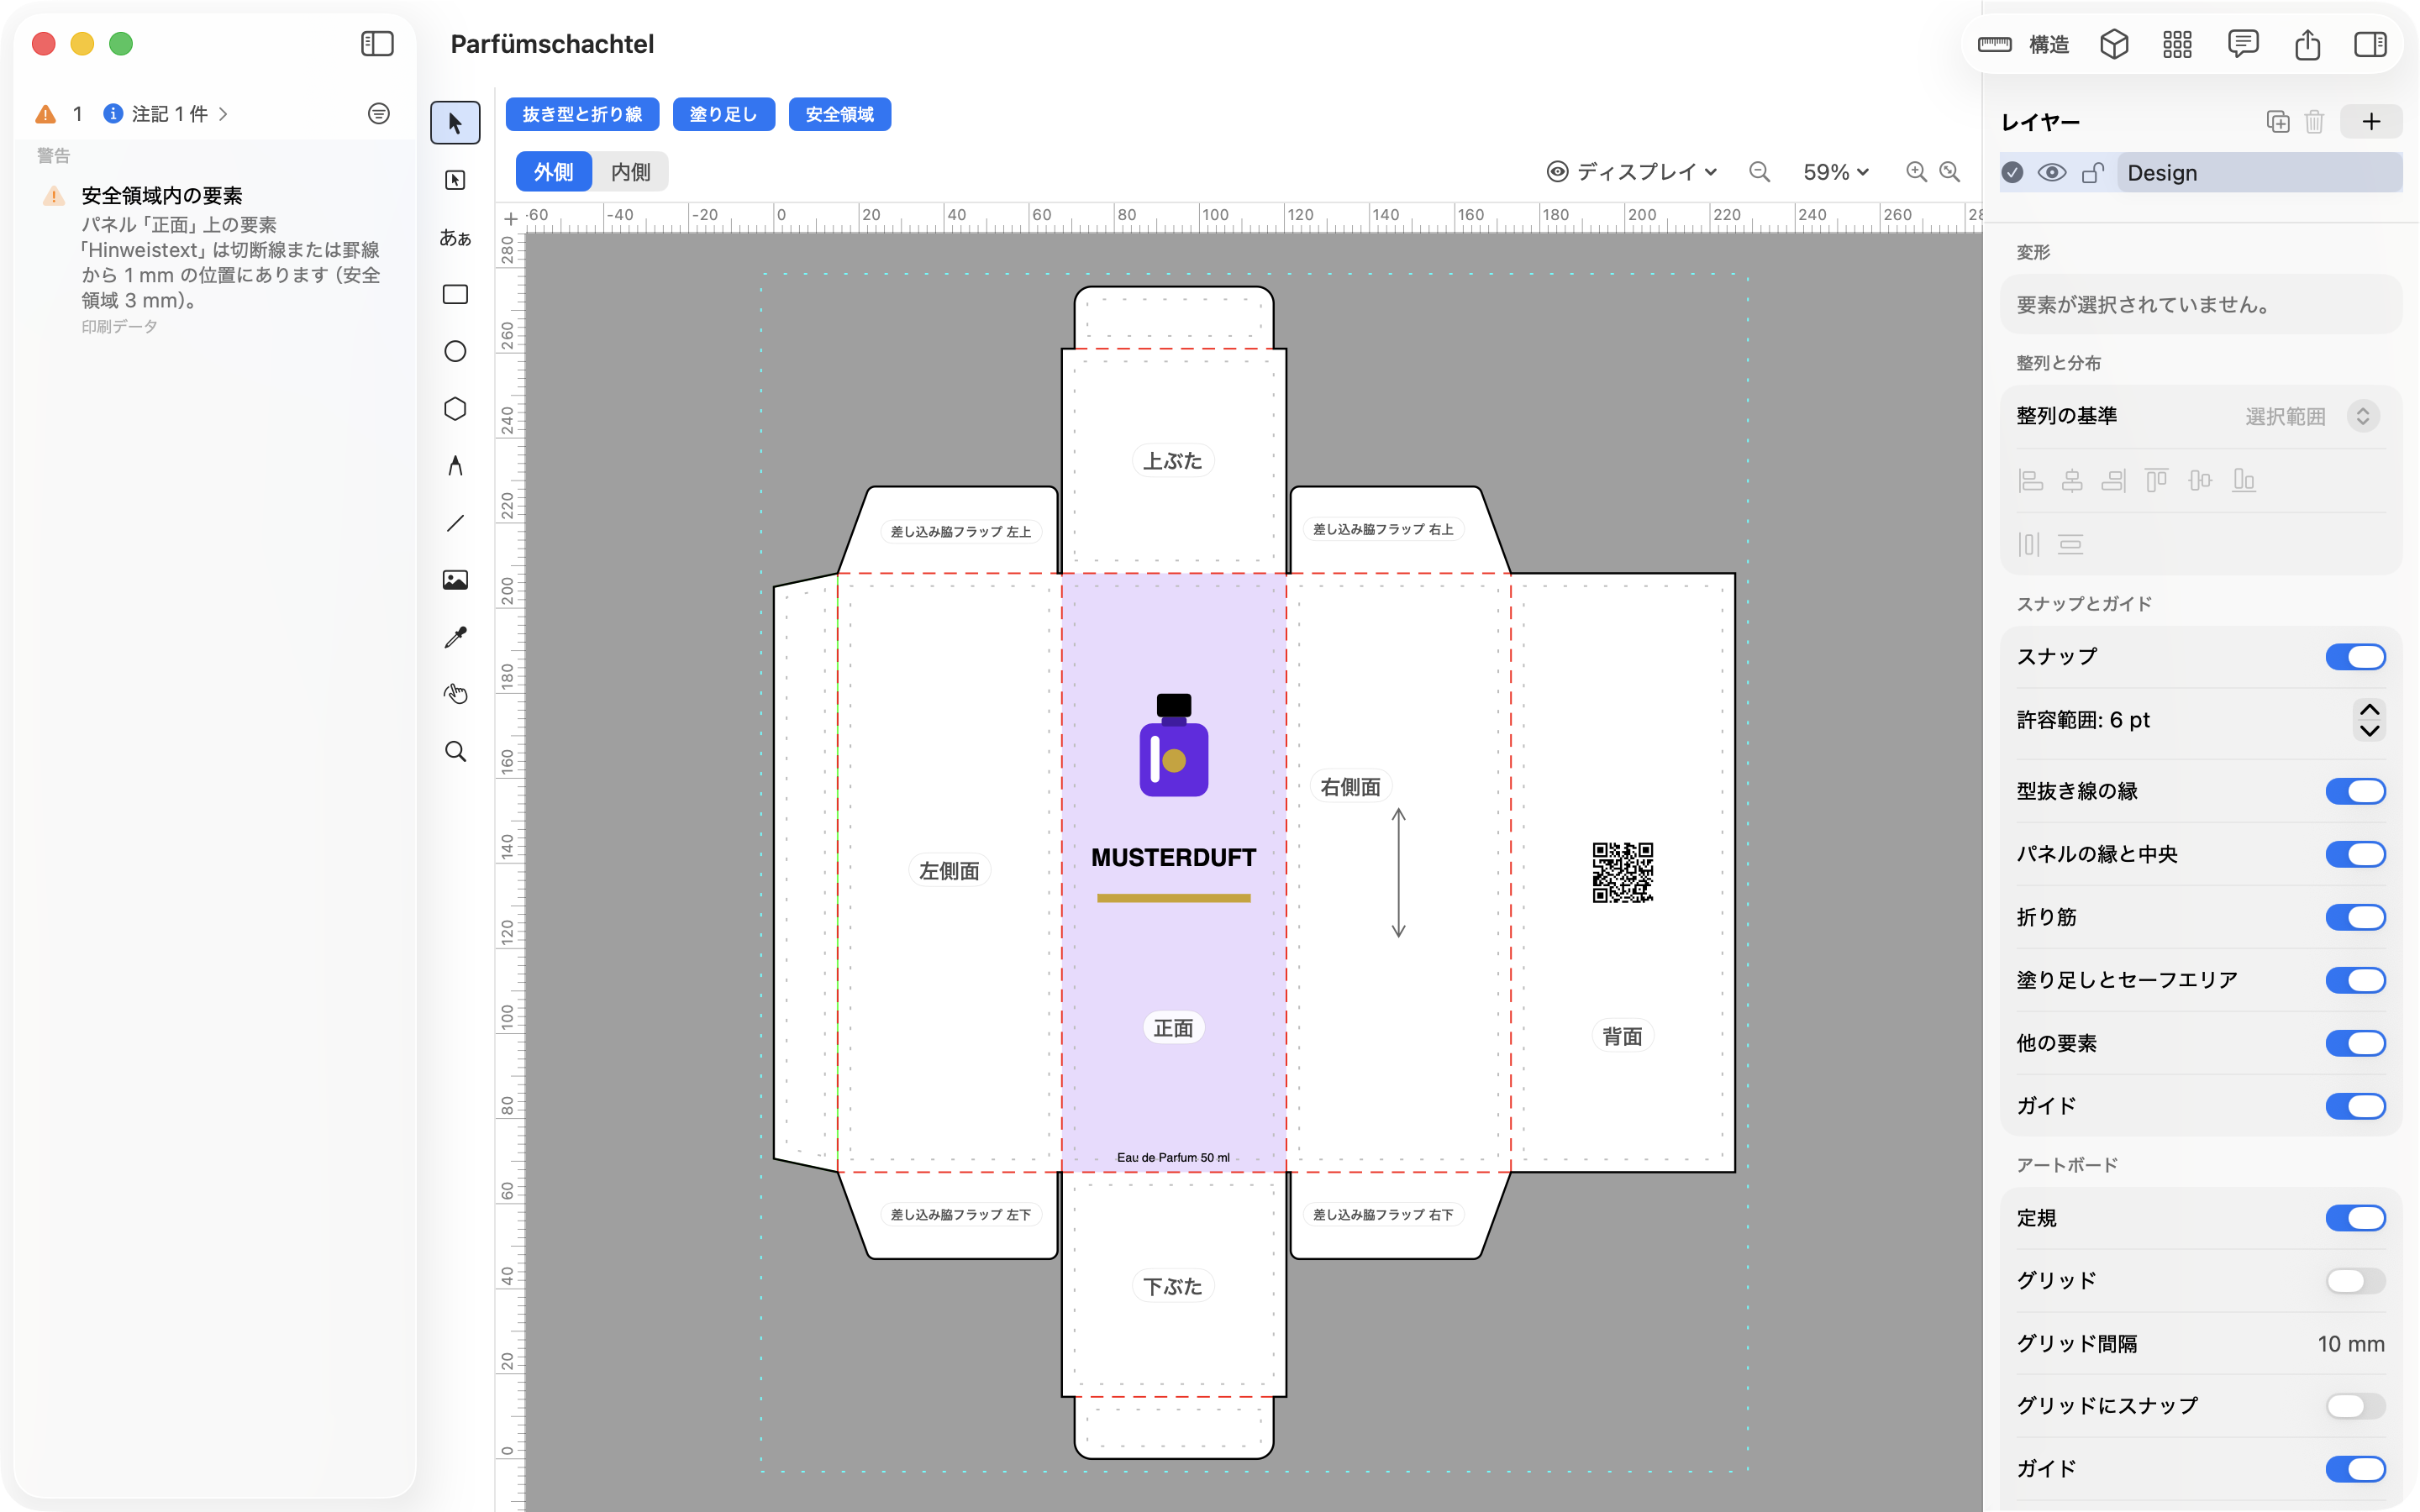Open the 3D box preview
The width and height of the screenshot is (2420, 1512).
tap(2114, 44)
